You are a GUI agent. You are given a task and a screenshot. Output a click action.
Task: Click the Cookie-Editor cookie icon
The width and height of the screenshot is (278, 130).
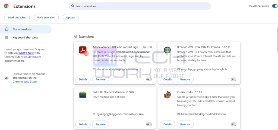167,95
